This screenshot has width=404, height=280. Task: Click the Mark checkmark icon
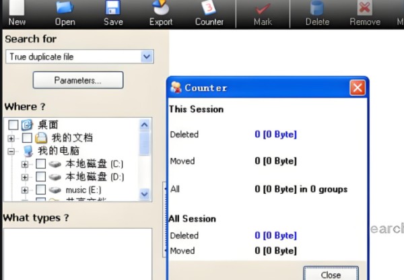pyautogui.click(x=263, y=9)
